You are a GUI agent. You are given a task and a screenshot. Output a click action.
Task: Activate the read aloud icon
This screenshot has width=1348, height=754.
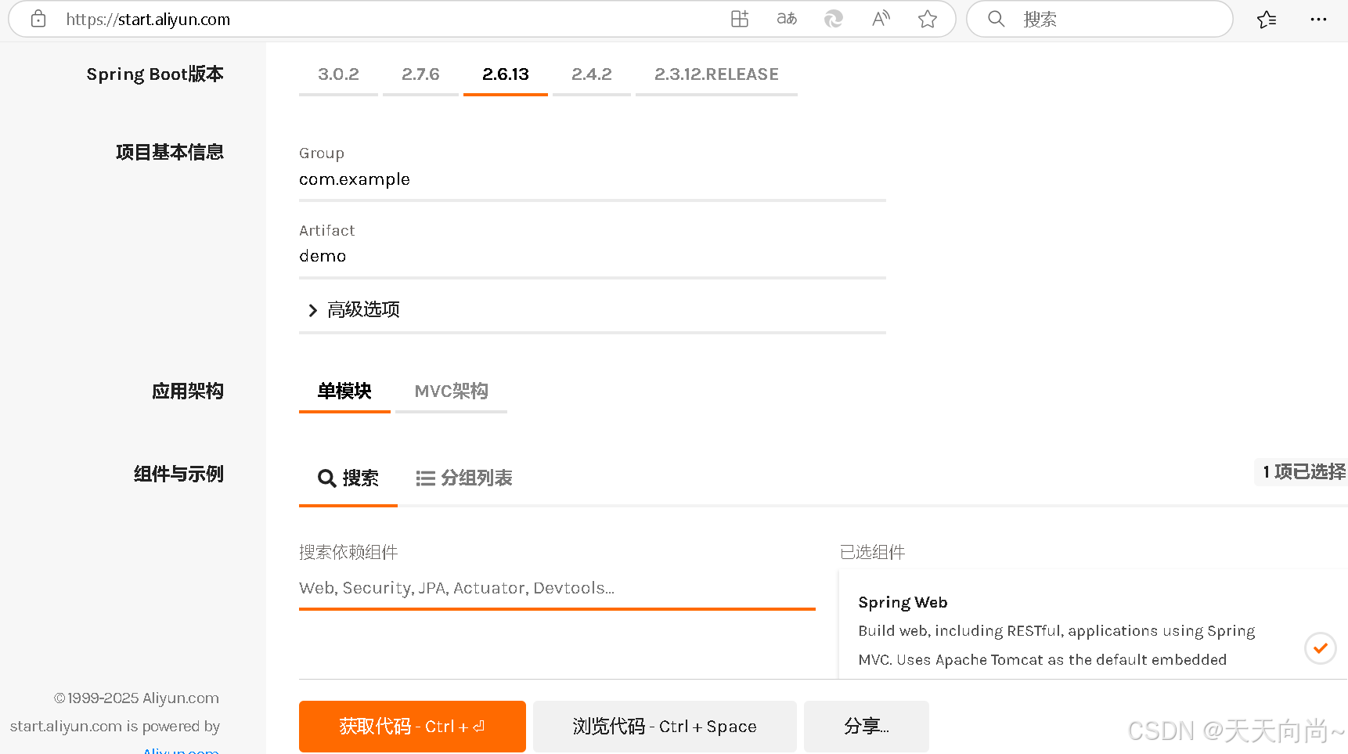pos(880,18)
